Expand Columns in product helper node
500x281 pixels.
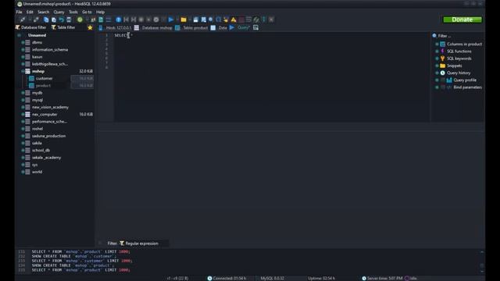click(437, 44)
